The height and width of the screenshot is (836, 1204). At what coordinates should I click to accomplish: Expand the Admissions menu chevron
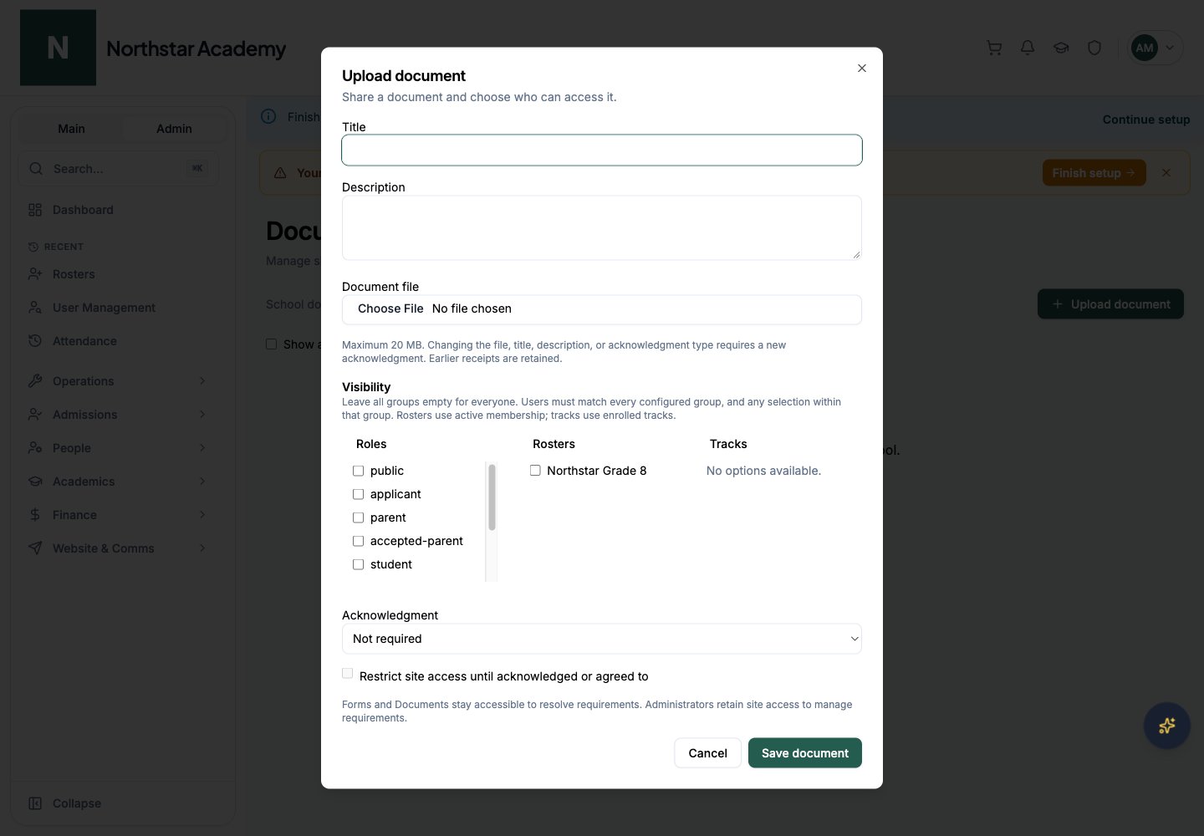click(202, 415)
